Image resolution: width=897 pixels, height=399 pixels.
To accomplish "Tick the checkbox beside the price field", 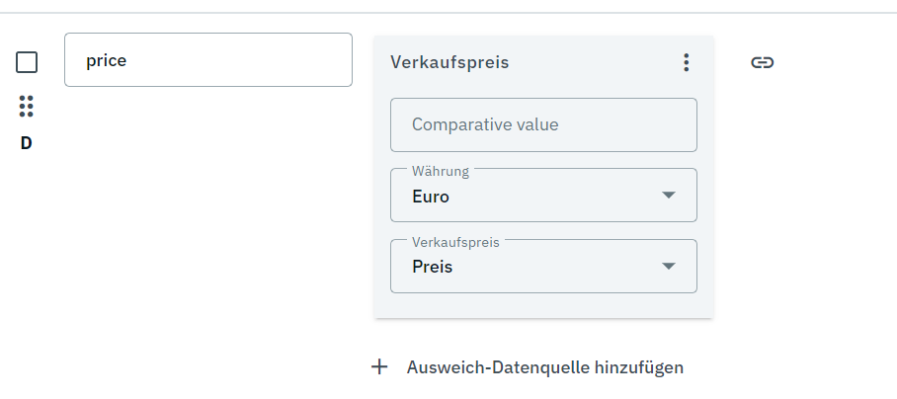I will pyautogui.click(x=27, y=62).
